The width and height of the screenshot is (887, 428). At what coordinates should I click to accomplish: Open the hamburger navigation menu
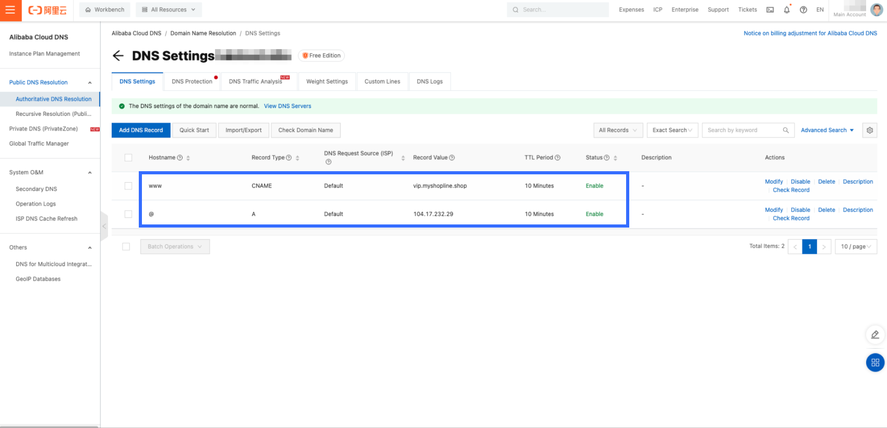click(10, 10)
